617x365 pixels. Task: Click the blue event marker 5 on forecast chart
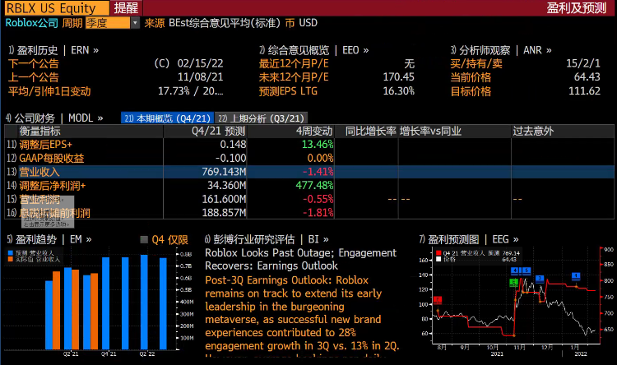point(527,270)
